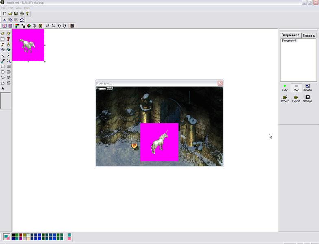Click the black and white checker icon

click(x=23, y=26)
